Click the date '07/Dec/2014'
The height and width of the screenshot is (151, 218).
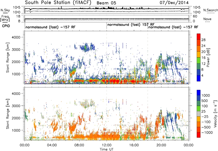click(x=174, y=3)
